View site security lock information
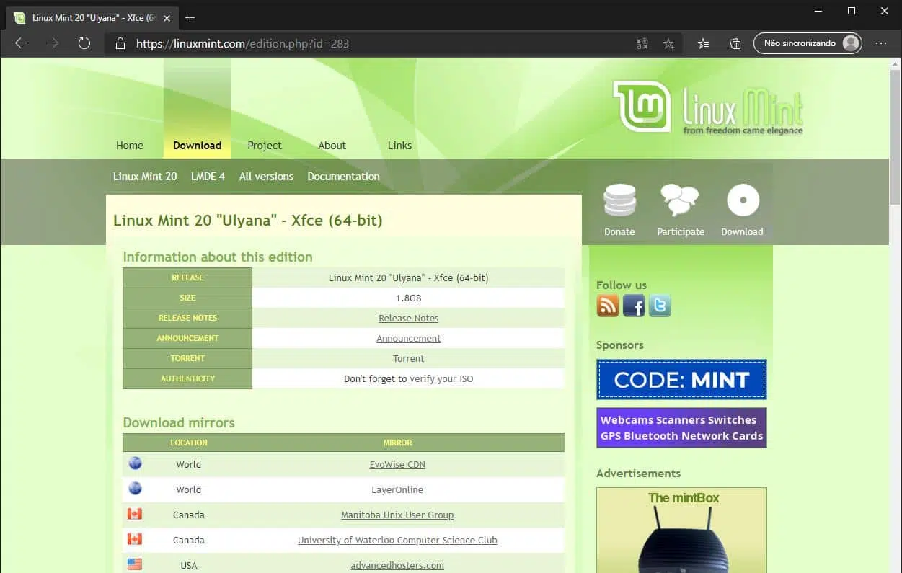The width and height of the screenshot is (902, 573). [120, 43]
